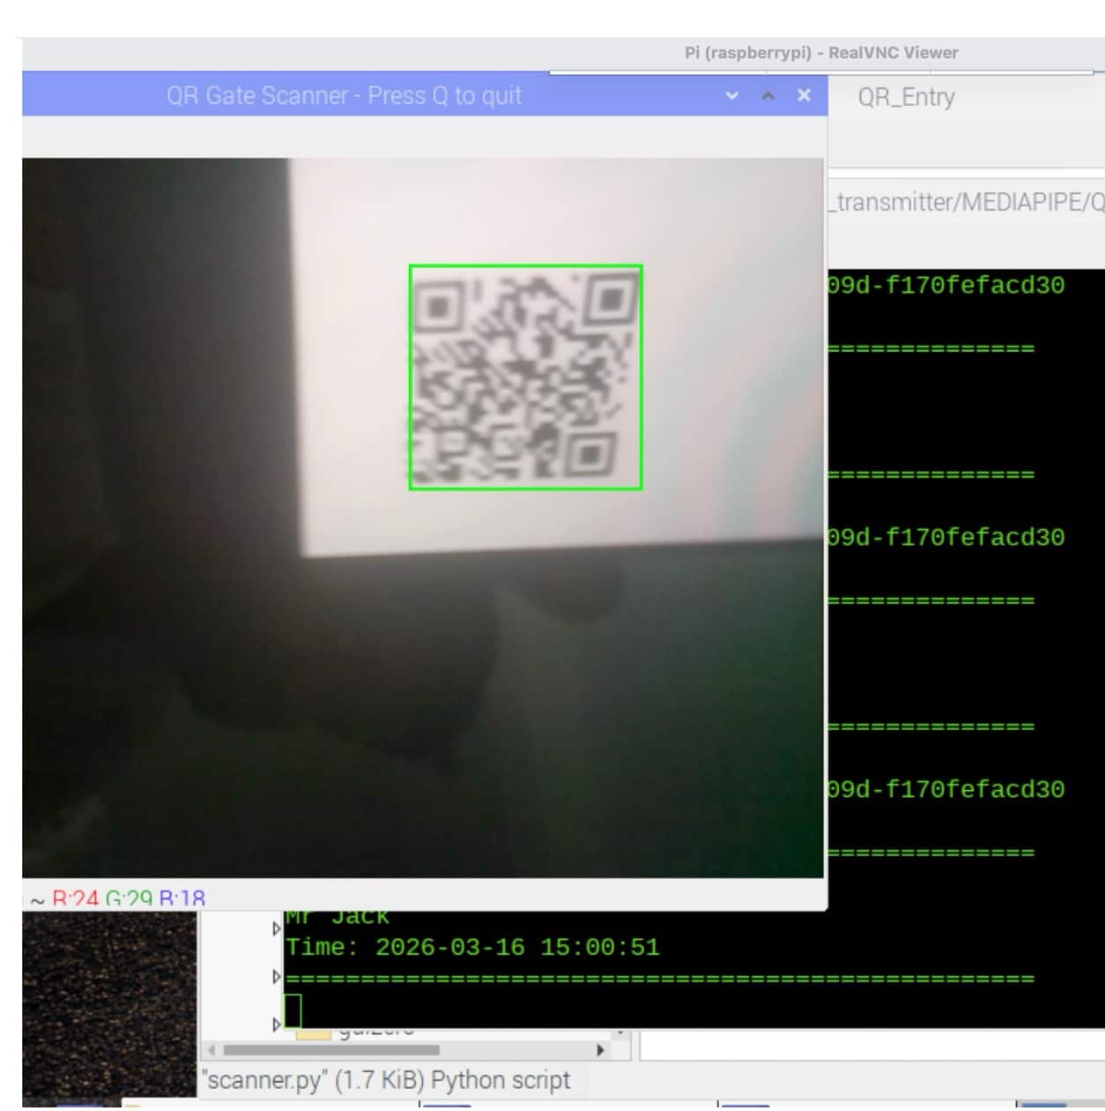Click the detected QR code in camera feed

click(525, 377)
